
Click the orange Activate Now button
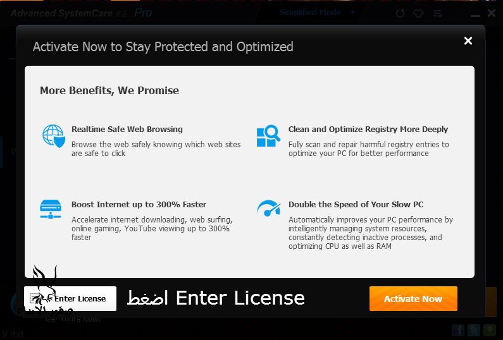tap(413, 299)
